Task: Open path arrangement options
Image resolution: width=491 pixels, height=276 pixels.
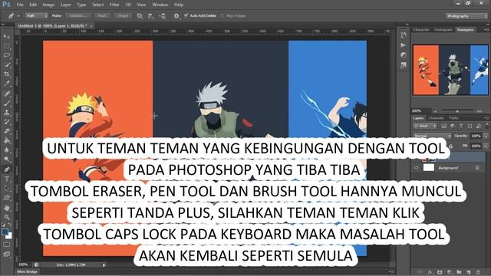Action: pyautogui.click(x=162, y=15)
